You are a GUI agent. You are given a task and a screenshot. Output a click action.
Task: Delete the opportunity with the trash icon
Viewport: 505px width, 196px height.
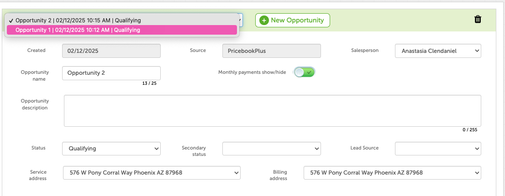point(478,19)
